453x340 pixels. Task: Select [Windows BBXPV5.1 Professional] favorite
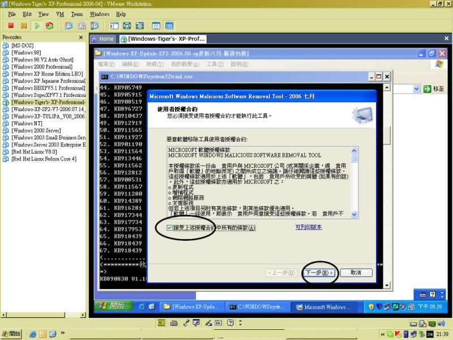[48, 88]
